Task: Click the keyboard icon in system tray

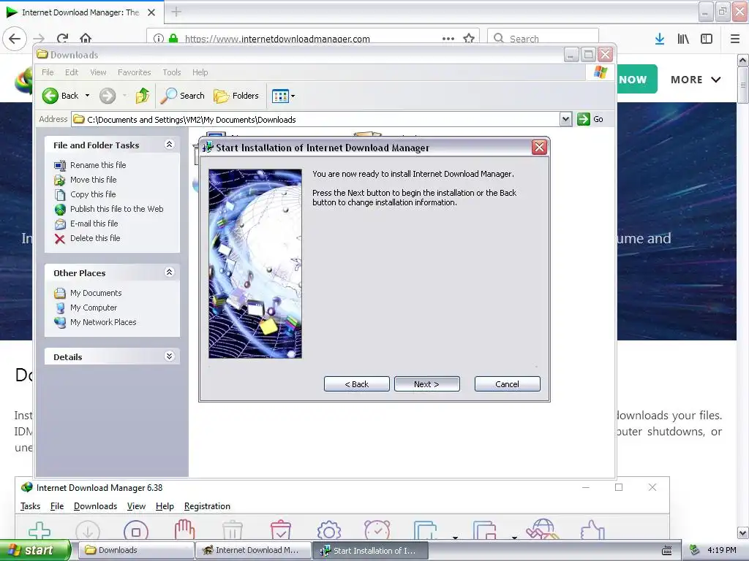Action: (x=667, y=551)
